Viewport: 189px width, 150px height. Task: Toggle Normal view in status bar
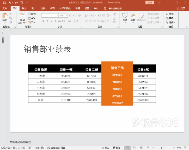(x=127, y=148)
